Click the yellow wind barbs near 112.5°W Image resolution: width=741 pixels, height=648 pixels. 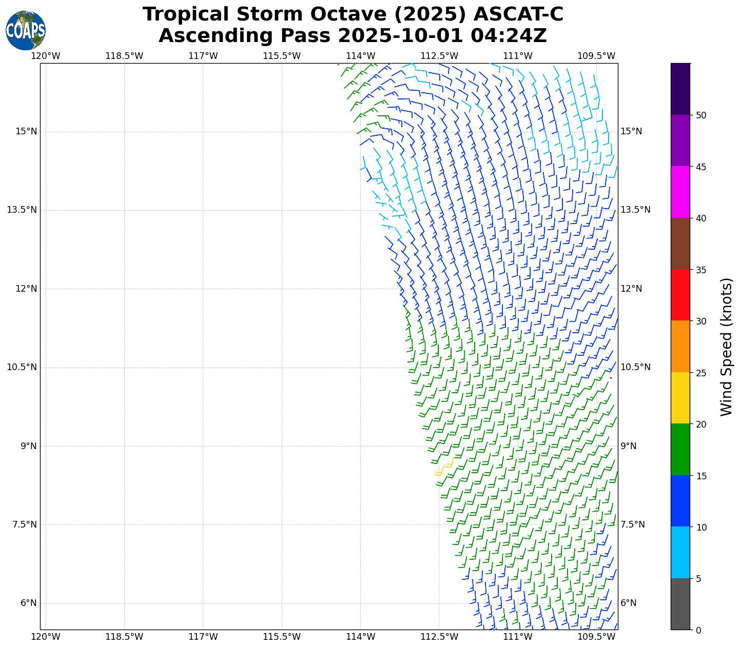coord(443,469)
